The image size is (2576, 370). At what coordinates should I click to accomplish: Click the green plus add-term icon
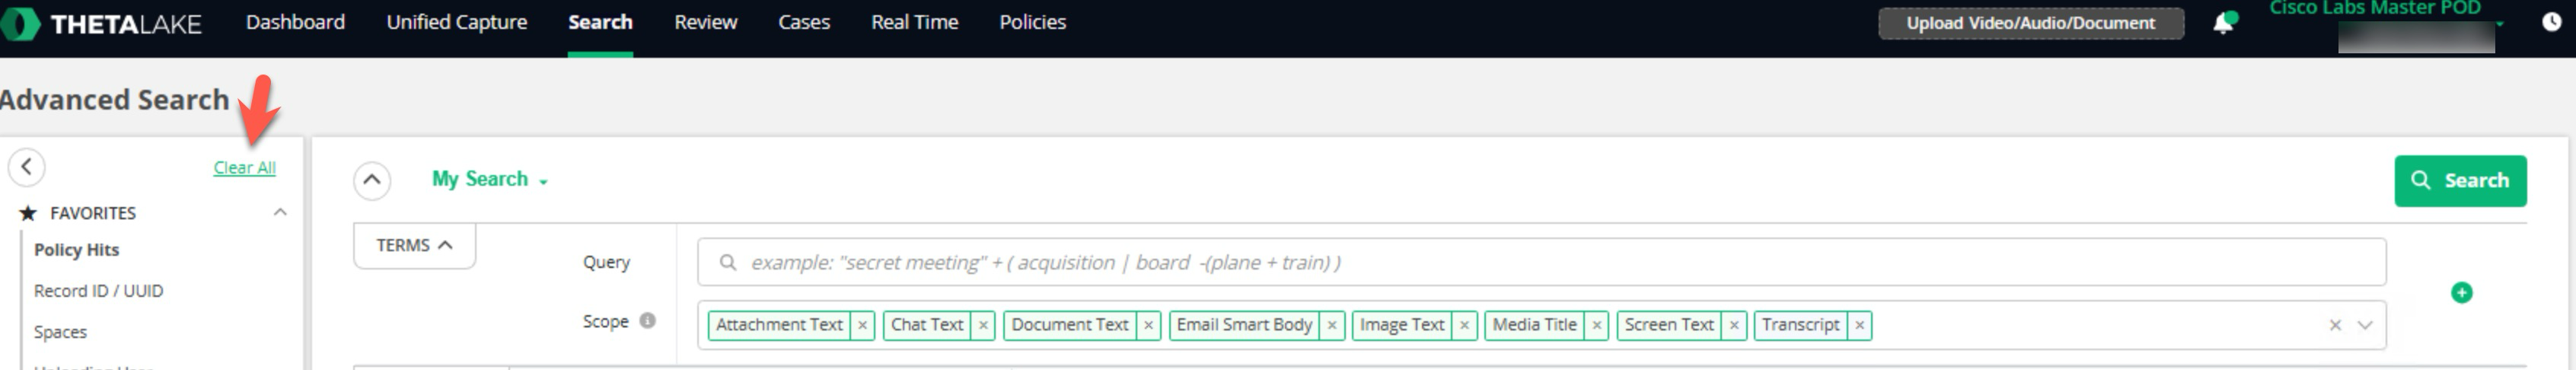[2461, 292]
